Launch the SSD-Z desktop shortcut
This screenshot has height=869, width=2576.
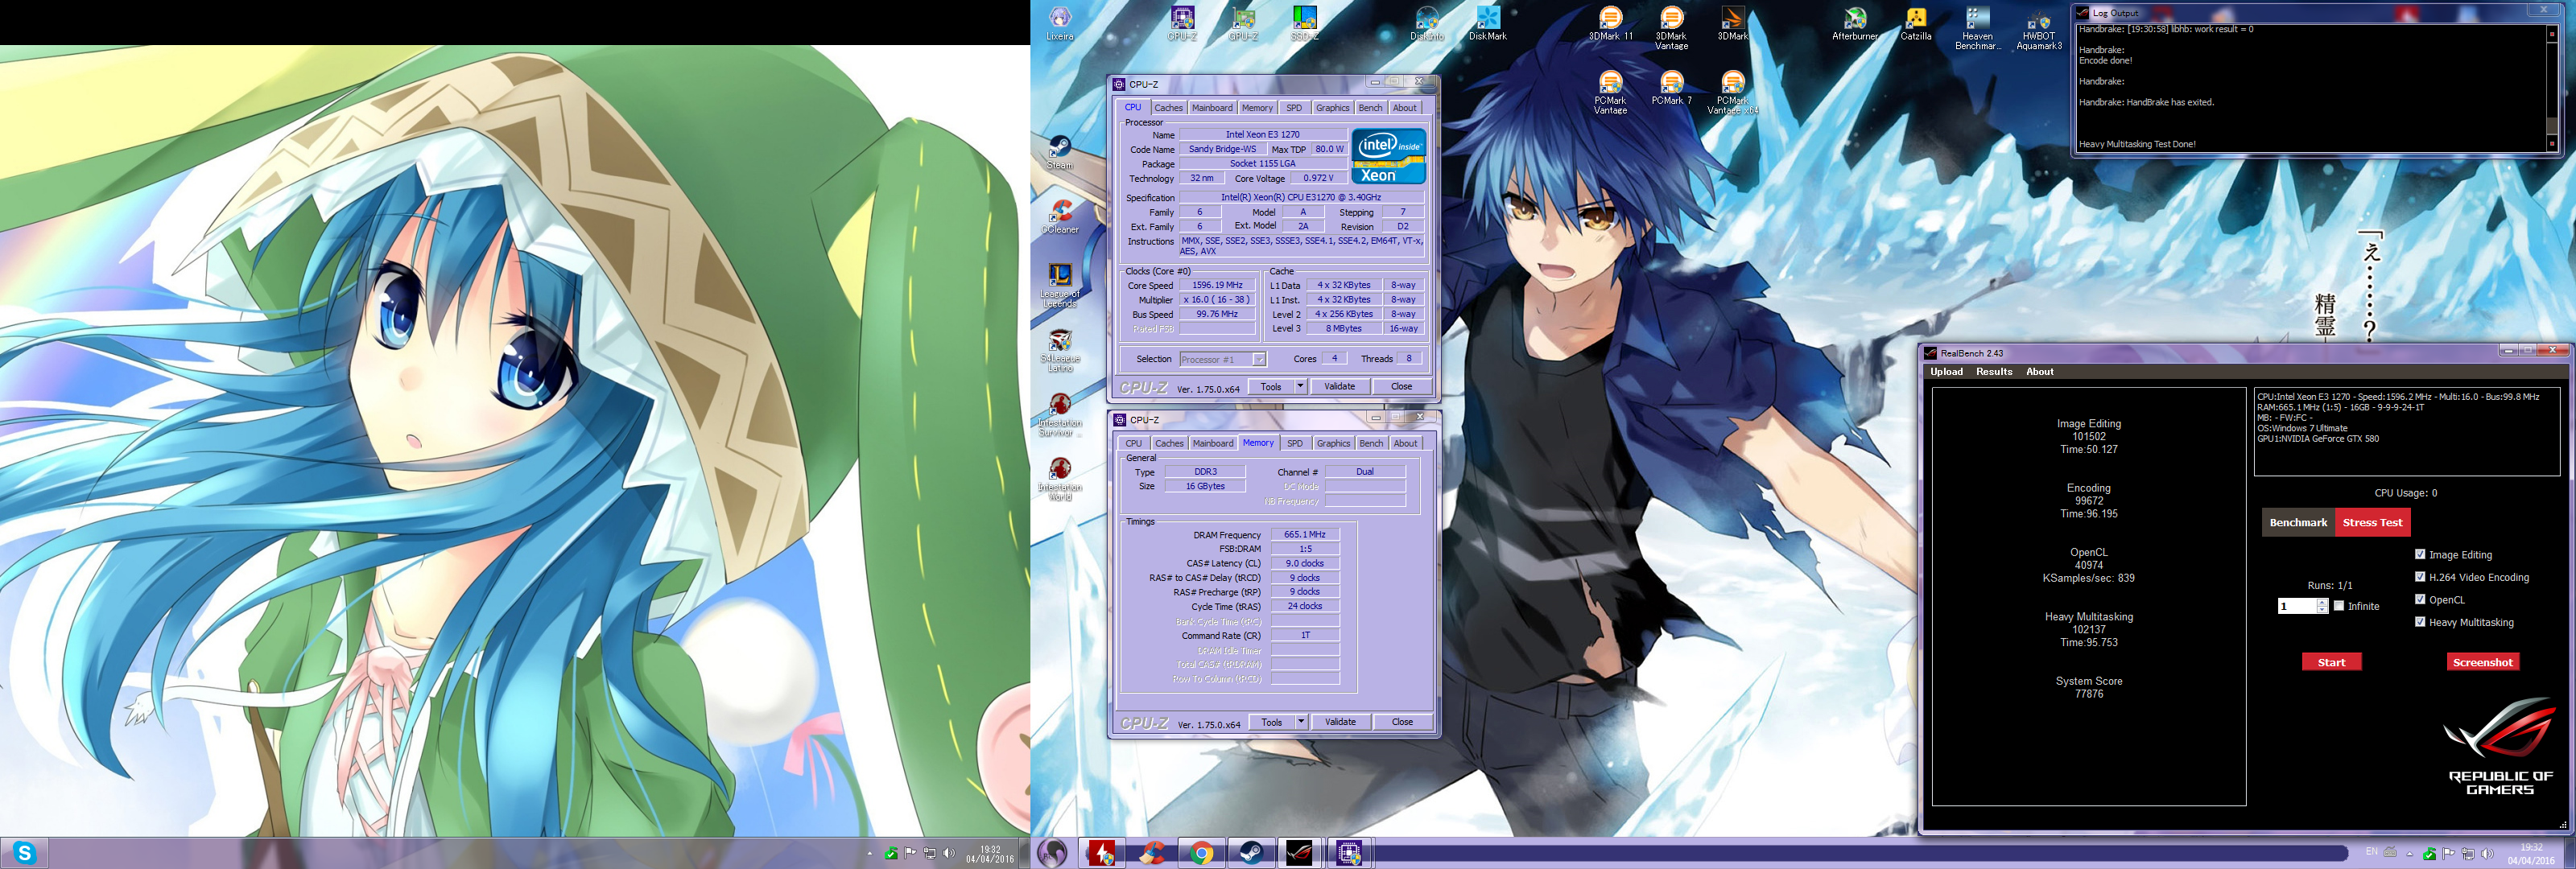coord(1304,24)
